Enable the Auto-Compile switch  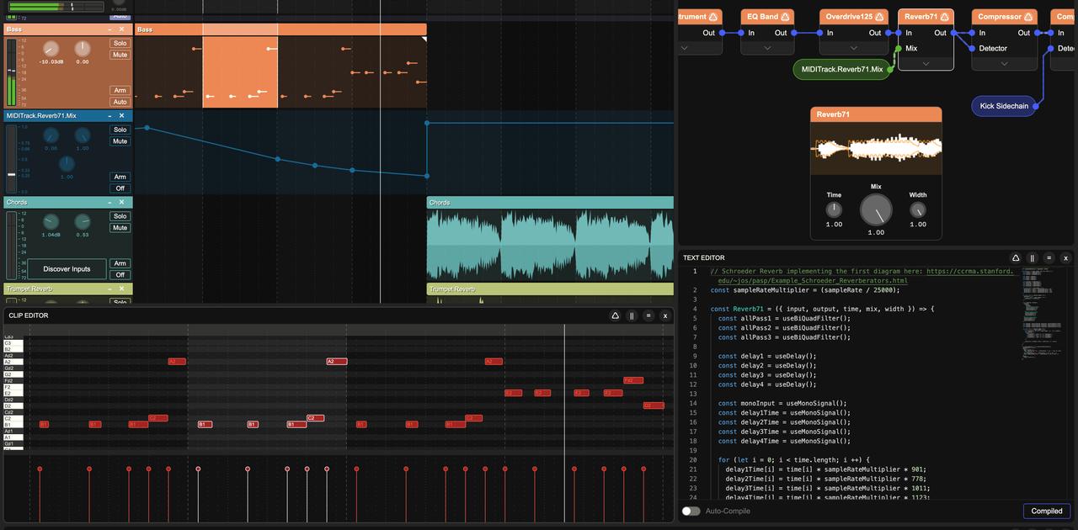click(x=691, y=511)
